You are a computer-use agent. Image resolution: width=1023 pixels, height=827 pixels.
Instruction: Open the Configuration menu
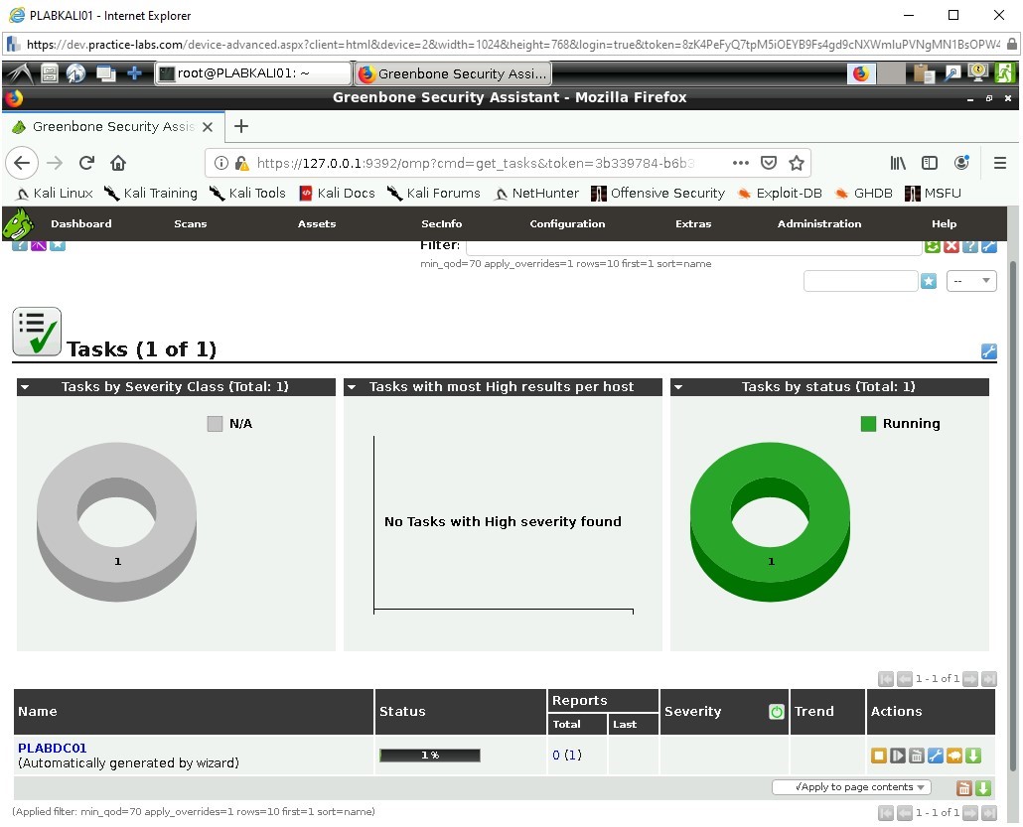[566, 223]
